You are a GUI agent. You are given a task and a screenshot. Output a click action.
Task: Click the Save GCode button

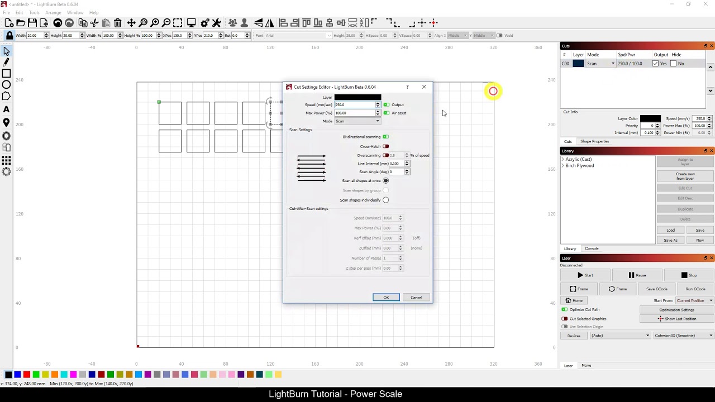tap(657, 289)
